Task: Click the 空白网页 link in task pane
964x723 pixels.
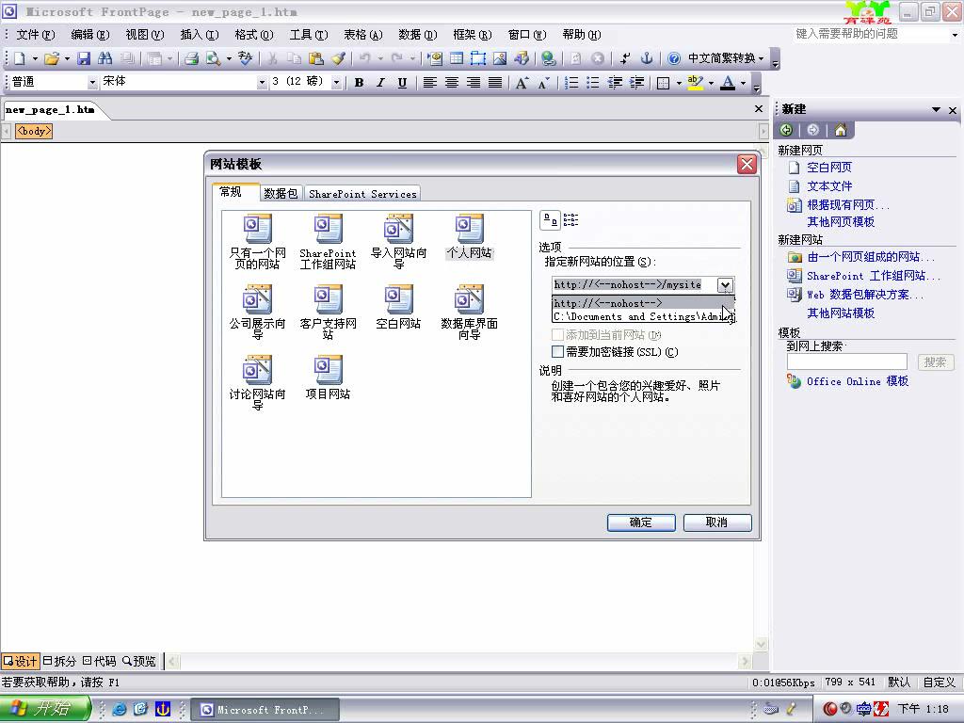Action: pos(828,168)
